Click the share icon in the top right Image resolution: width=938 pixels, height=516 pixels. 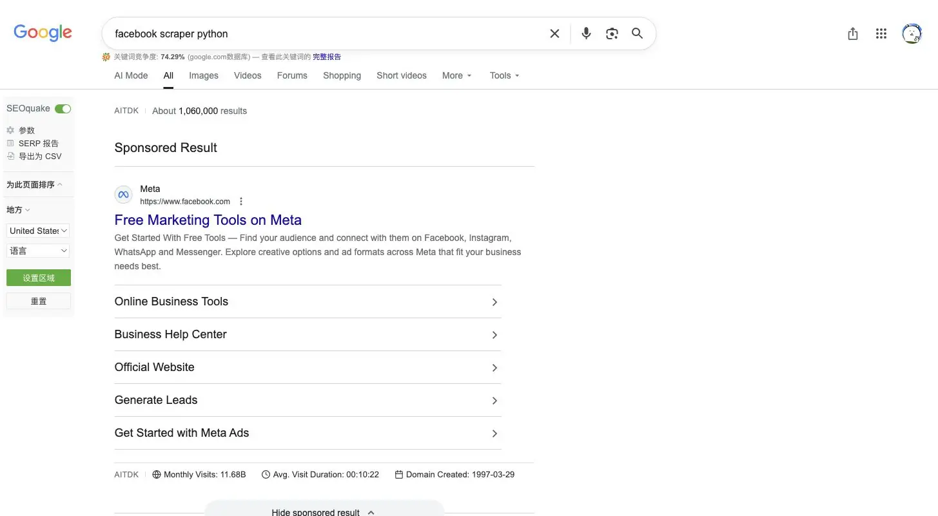(x=853, y=33)
